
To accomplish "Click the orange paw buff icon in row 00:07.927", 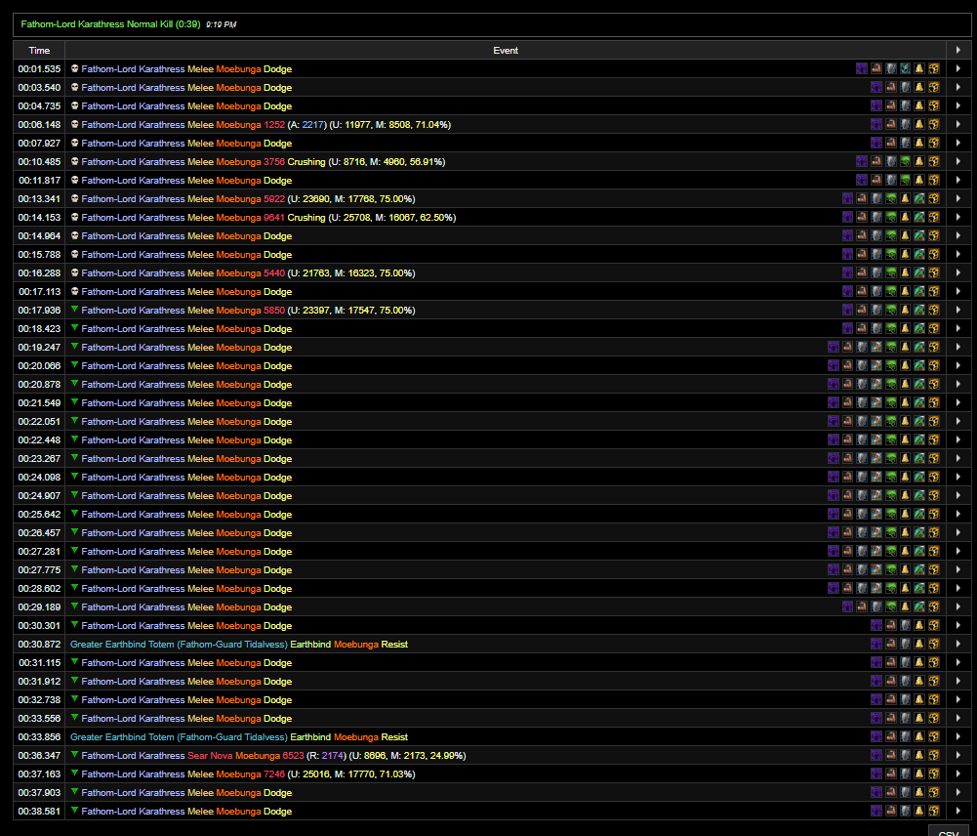I will (933, 144).
